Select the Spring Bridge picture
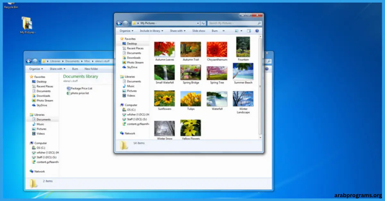 click(x=191, y=75)
